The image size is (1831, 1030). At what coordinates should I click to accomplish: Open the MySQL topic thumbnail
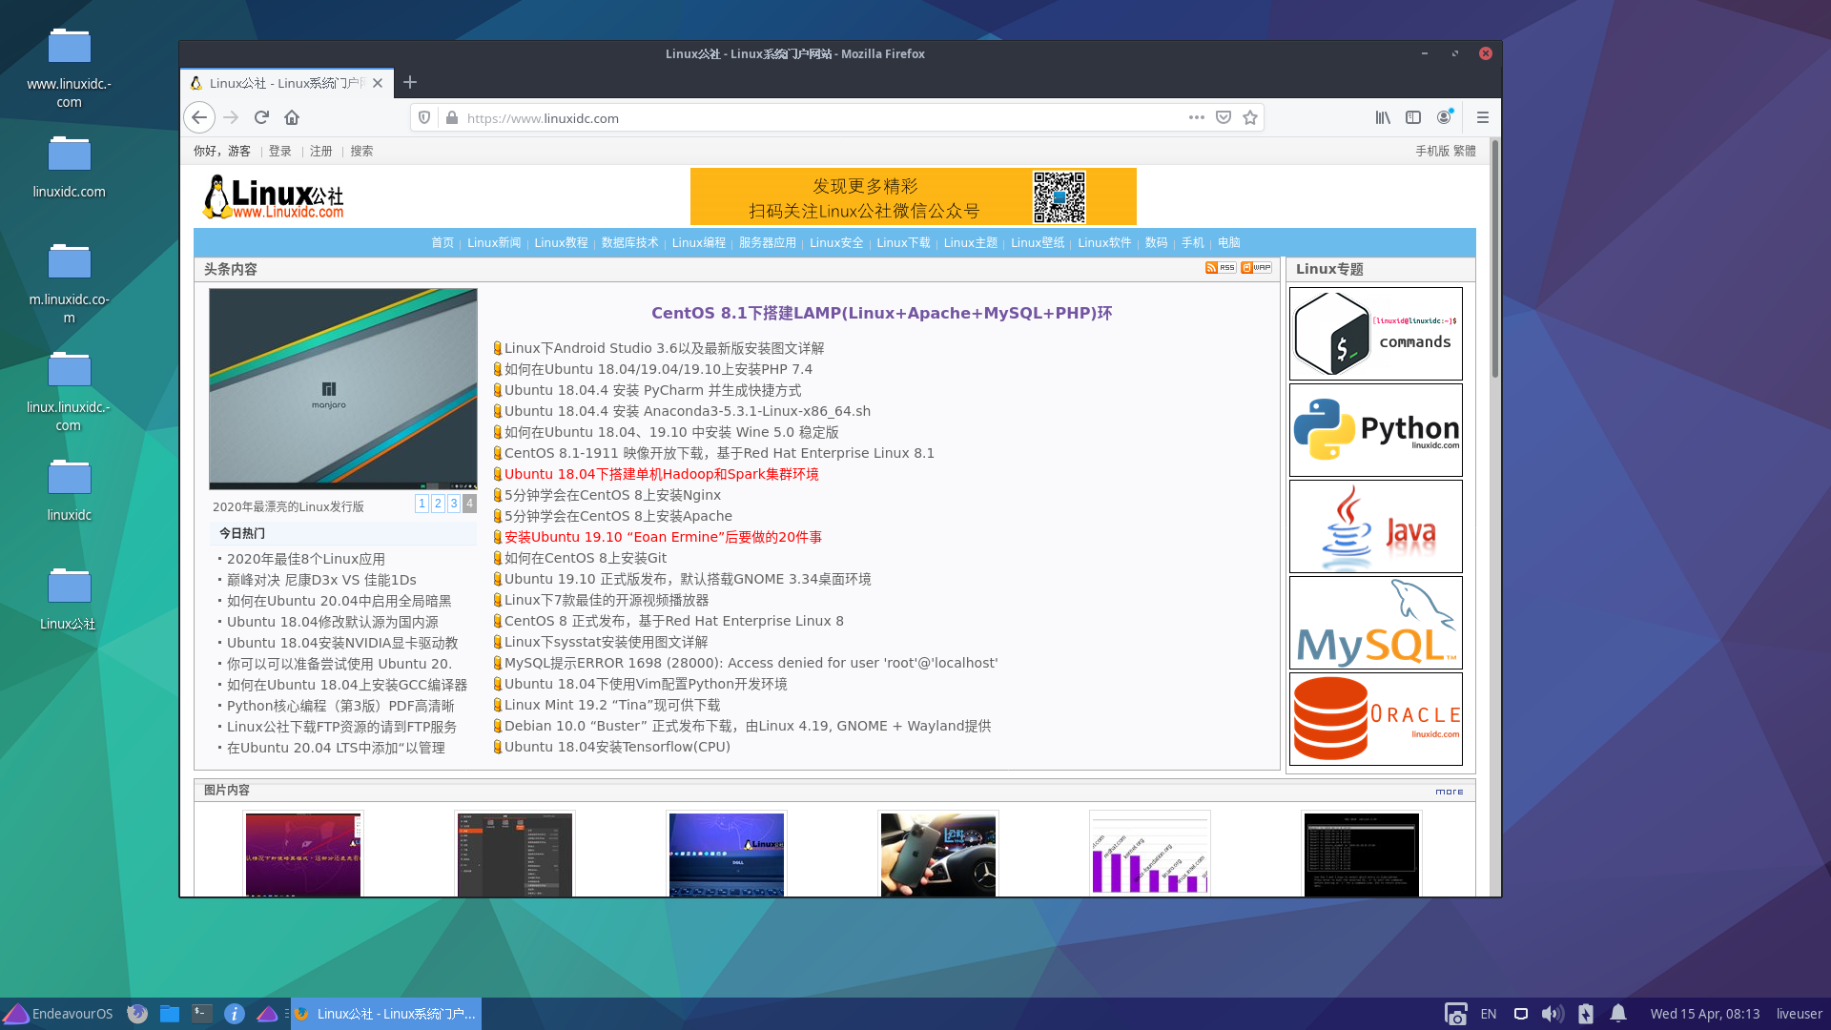[1375, 623]
